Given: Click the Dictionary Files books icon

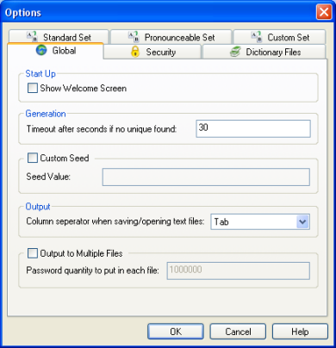Looking at the screenshot, I should pyautogui.click(x=235, y=52).
